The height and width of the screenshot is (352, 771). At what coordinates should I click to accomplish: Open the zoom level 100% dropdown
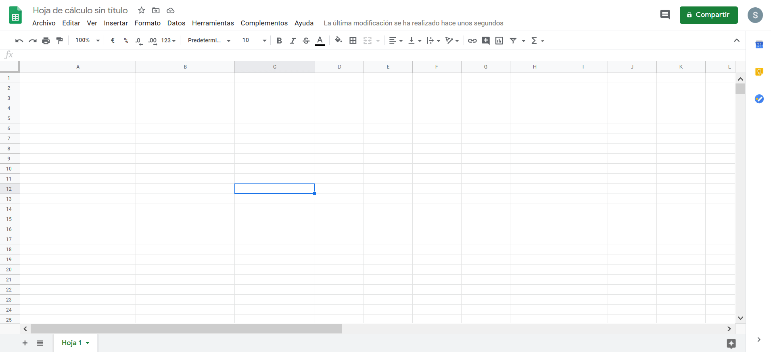[x=88, y=40]
